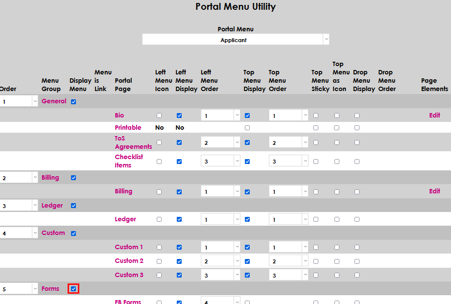Select the ToS Agreements page link

[x=133, y=142]
